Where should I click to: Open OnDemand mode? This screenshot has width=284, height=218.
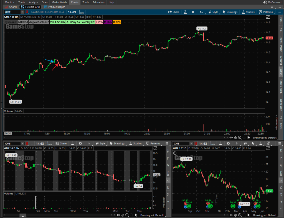coord(273,2)
